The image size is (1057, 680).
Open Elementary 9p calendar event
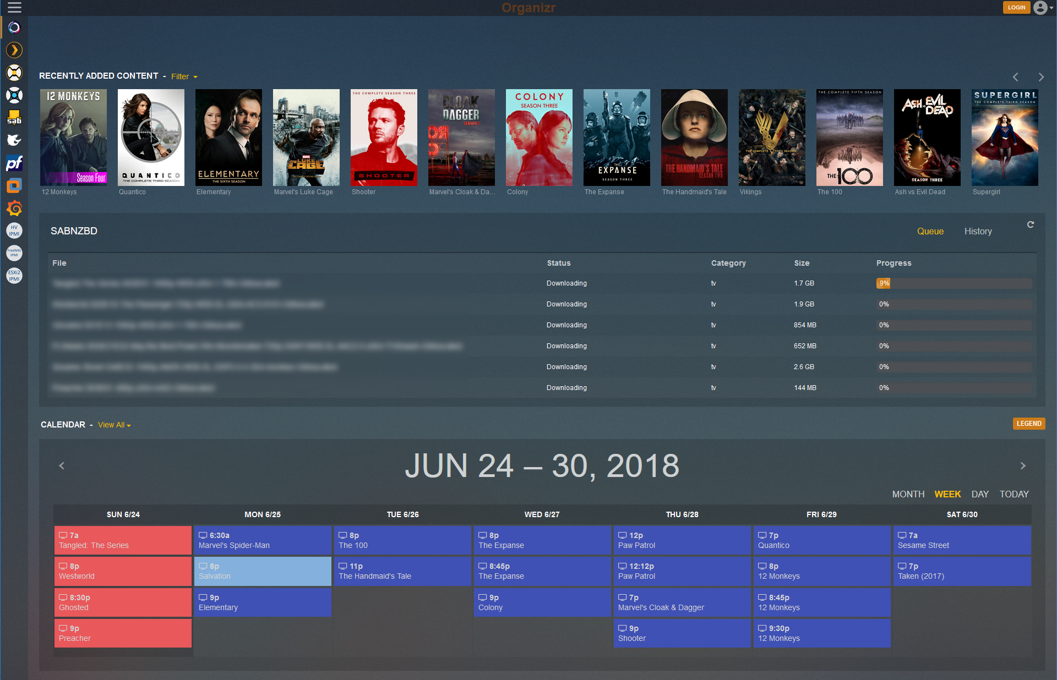[x=263, y=602]
